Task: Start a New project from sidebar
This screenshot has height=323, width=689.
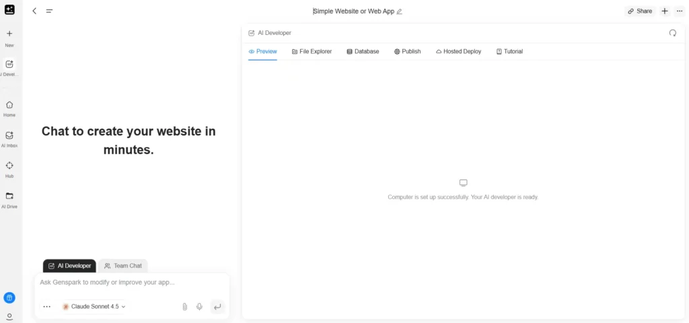Action: coord(9,38)
